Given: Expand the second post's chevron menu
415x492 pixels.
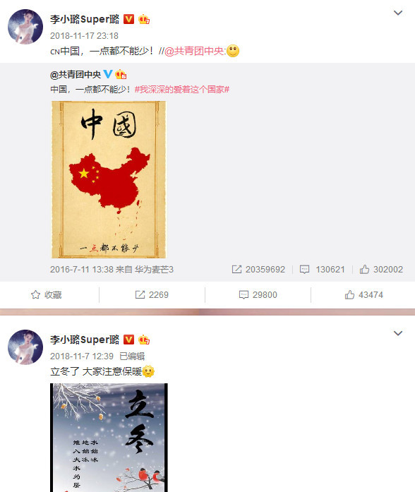Looking at the screenshot, I should [398, 333].
